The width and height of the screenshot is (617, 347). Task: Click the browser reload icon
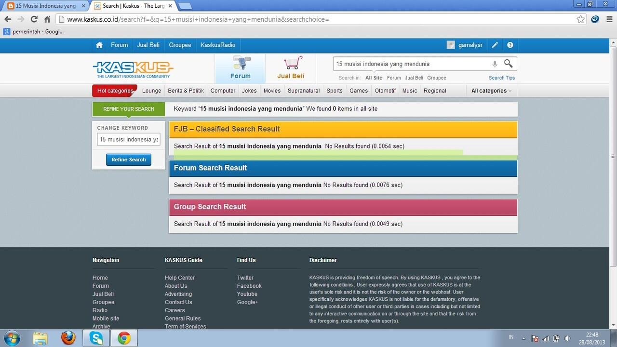pyautogui.click(x=34, y=19)
